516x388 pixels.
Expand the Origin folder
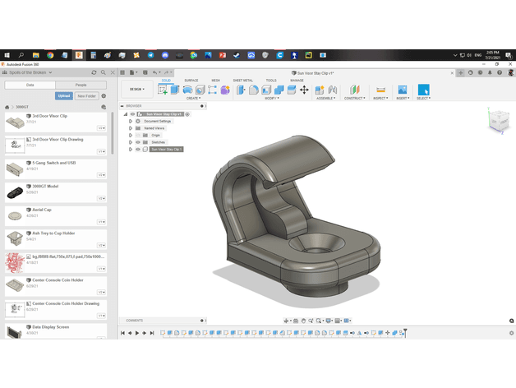[131, 136]
